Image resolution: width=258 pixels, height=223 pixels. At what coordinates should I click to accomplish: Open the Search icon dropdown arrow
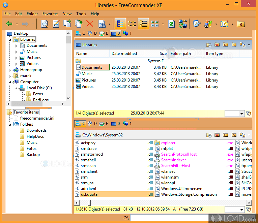(x=109, y=24)
